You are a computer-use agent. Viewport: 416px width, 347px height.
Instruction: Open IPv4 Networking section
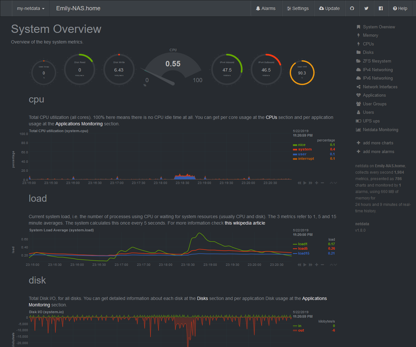point(378,70)
